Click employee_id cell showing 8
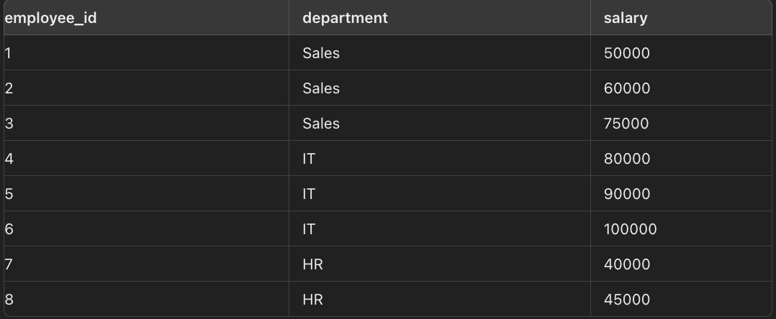 (9, 300)
